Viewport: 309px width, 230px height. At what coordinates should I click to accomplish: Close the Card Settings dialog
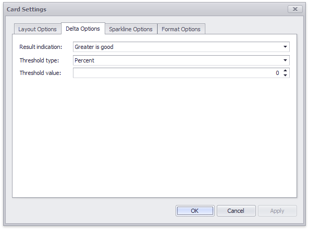tap(295, 9)
